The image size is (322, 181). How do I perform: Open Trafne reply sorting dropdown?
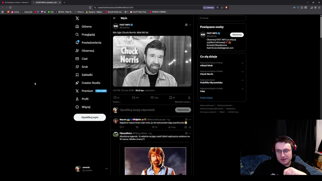click(x=116, y=102)
